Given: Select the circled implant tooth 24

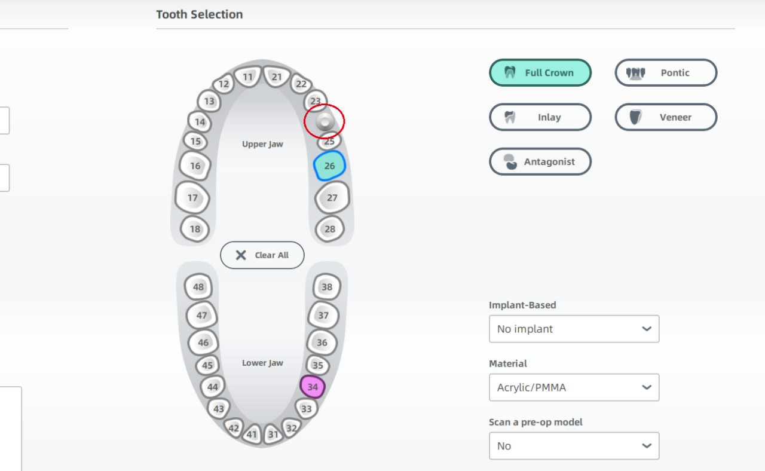Looking at the screenshot, I should (325, 122).
